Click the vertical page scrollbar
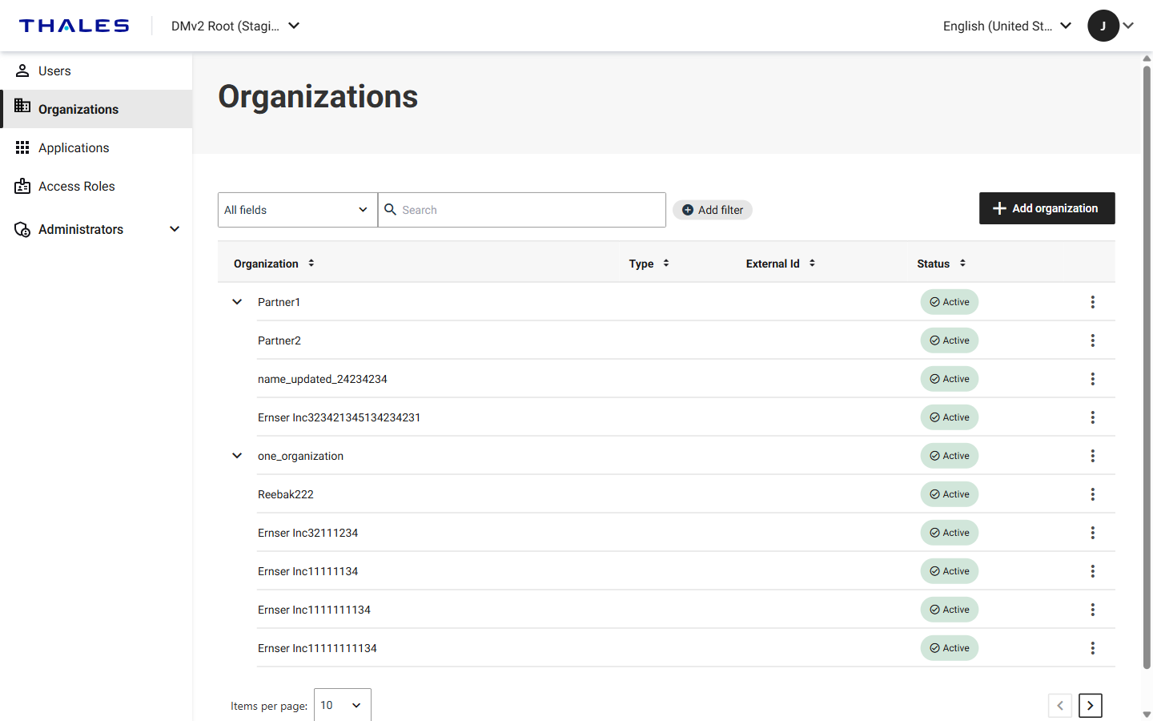 tap(1147, 367)
